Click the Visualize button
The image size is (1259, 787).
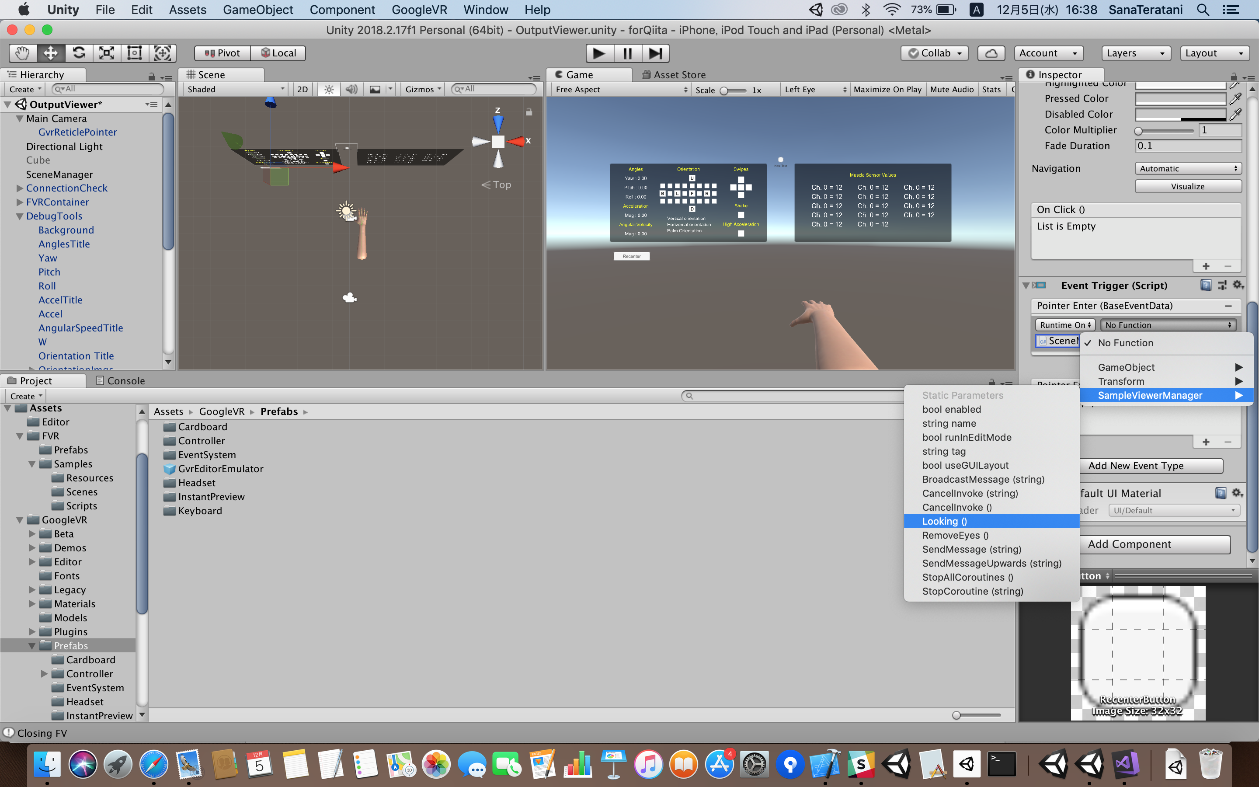coord(1188,186)
